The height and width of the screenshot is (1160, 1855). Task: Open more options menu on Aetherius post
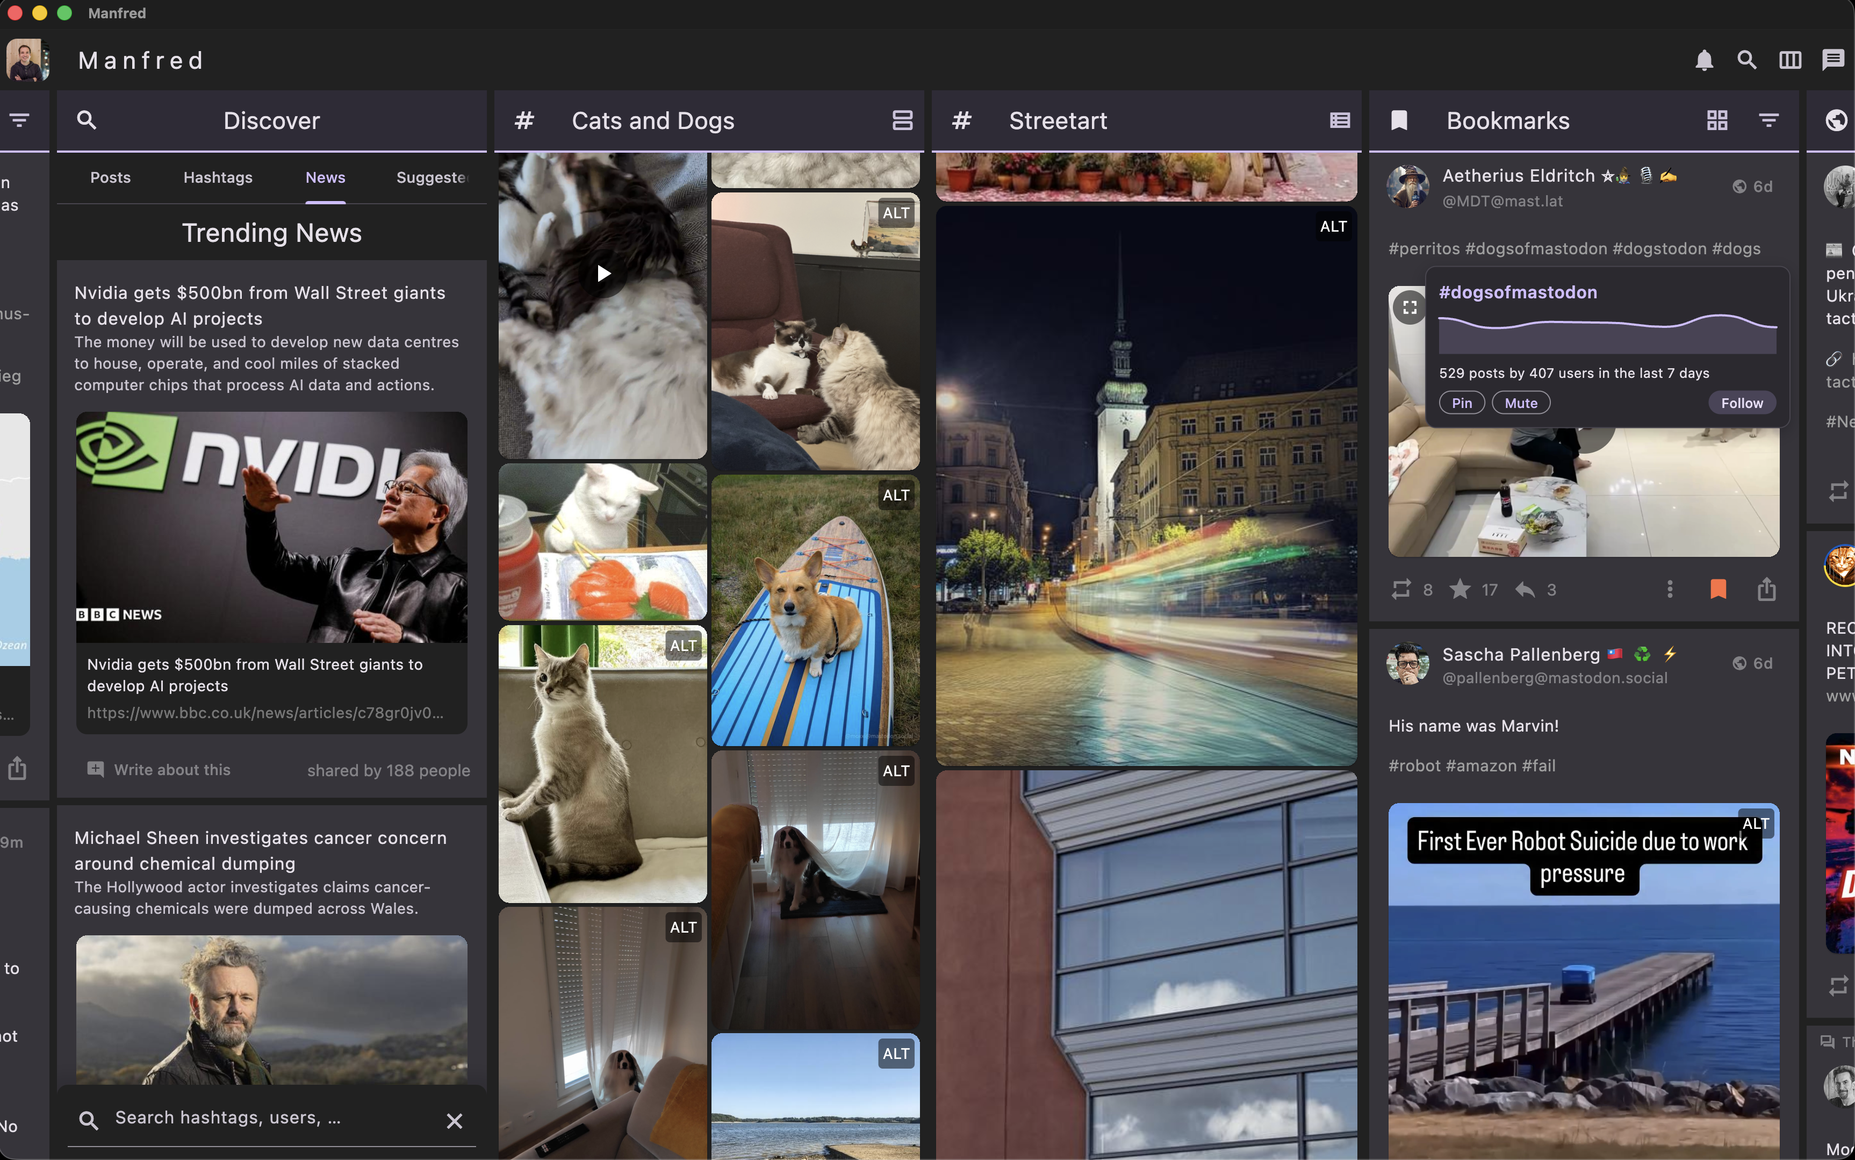[x=1670, y=589]
